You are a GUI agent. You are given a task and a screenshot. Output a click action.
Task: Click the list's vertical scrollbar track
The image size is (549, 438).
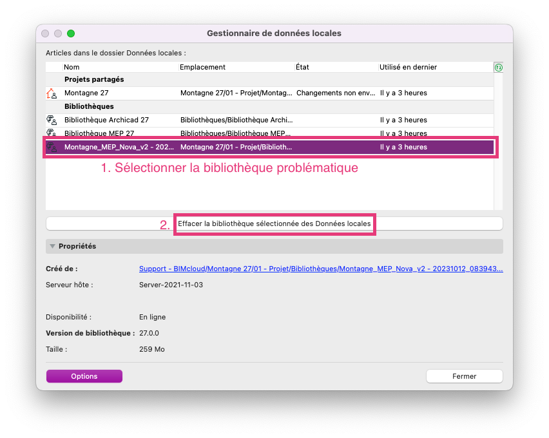click(498, 141)
